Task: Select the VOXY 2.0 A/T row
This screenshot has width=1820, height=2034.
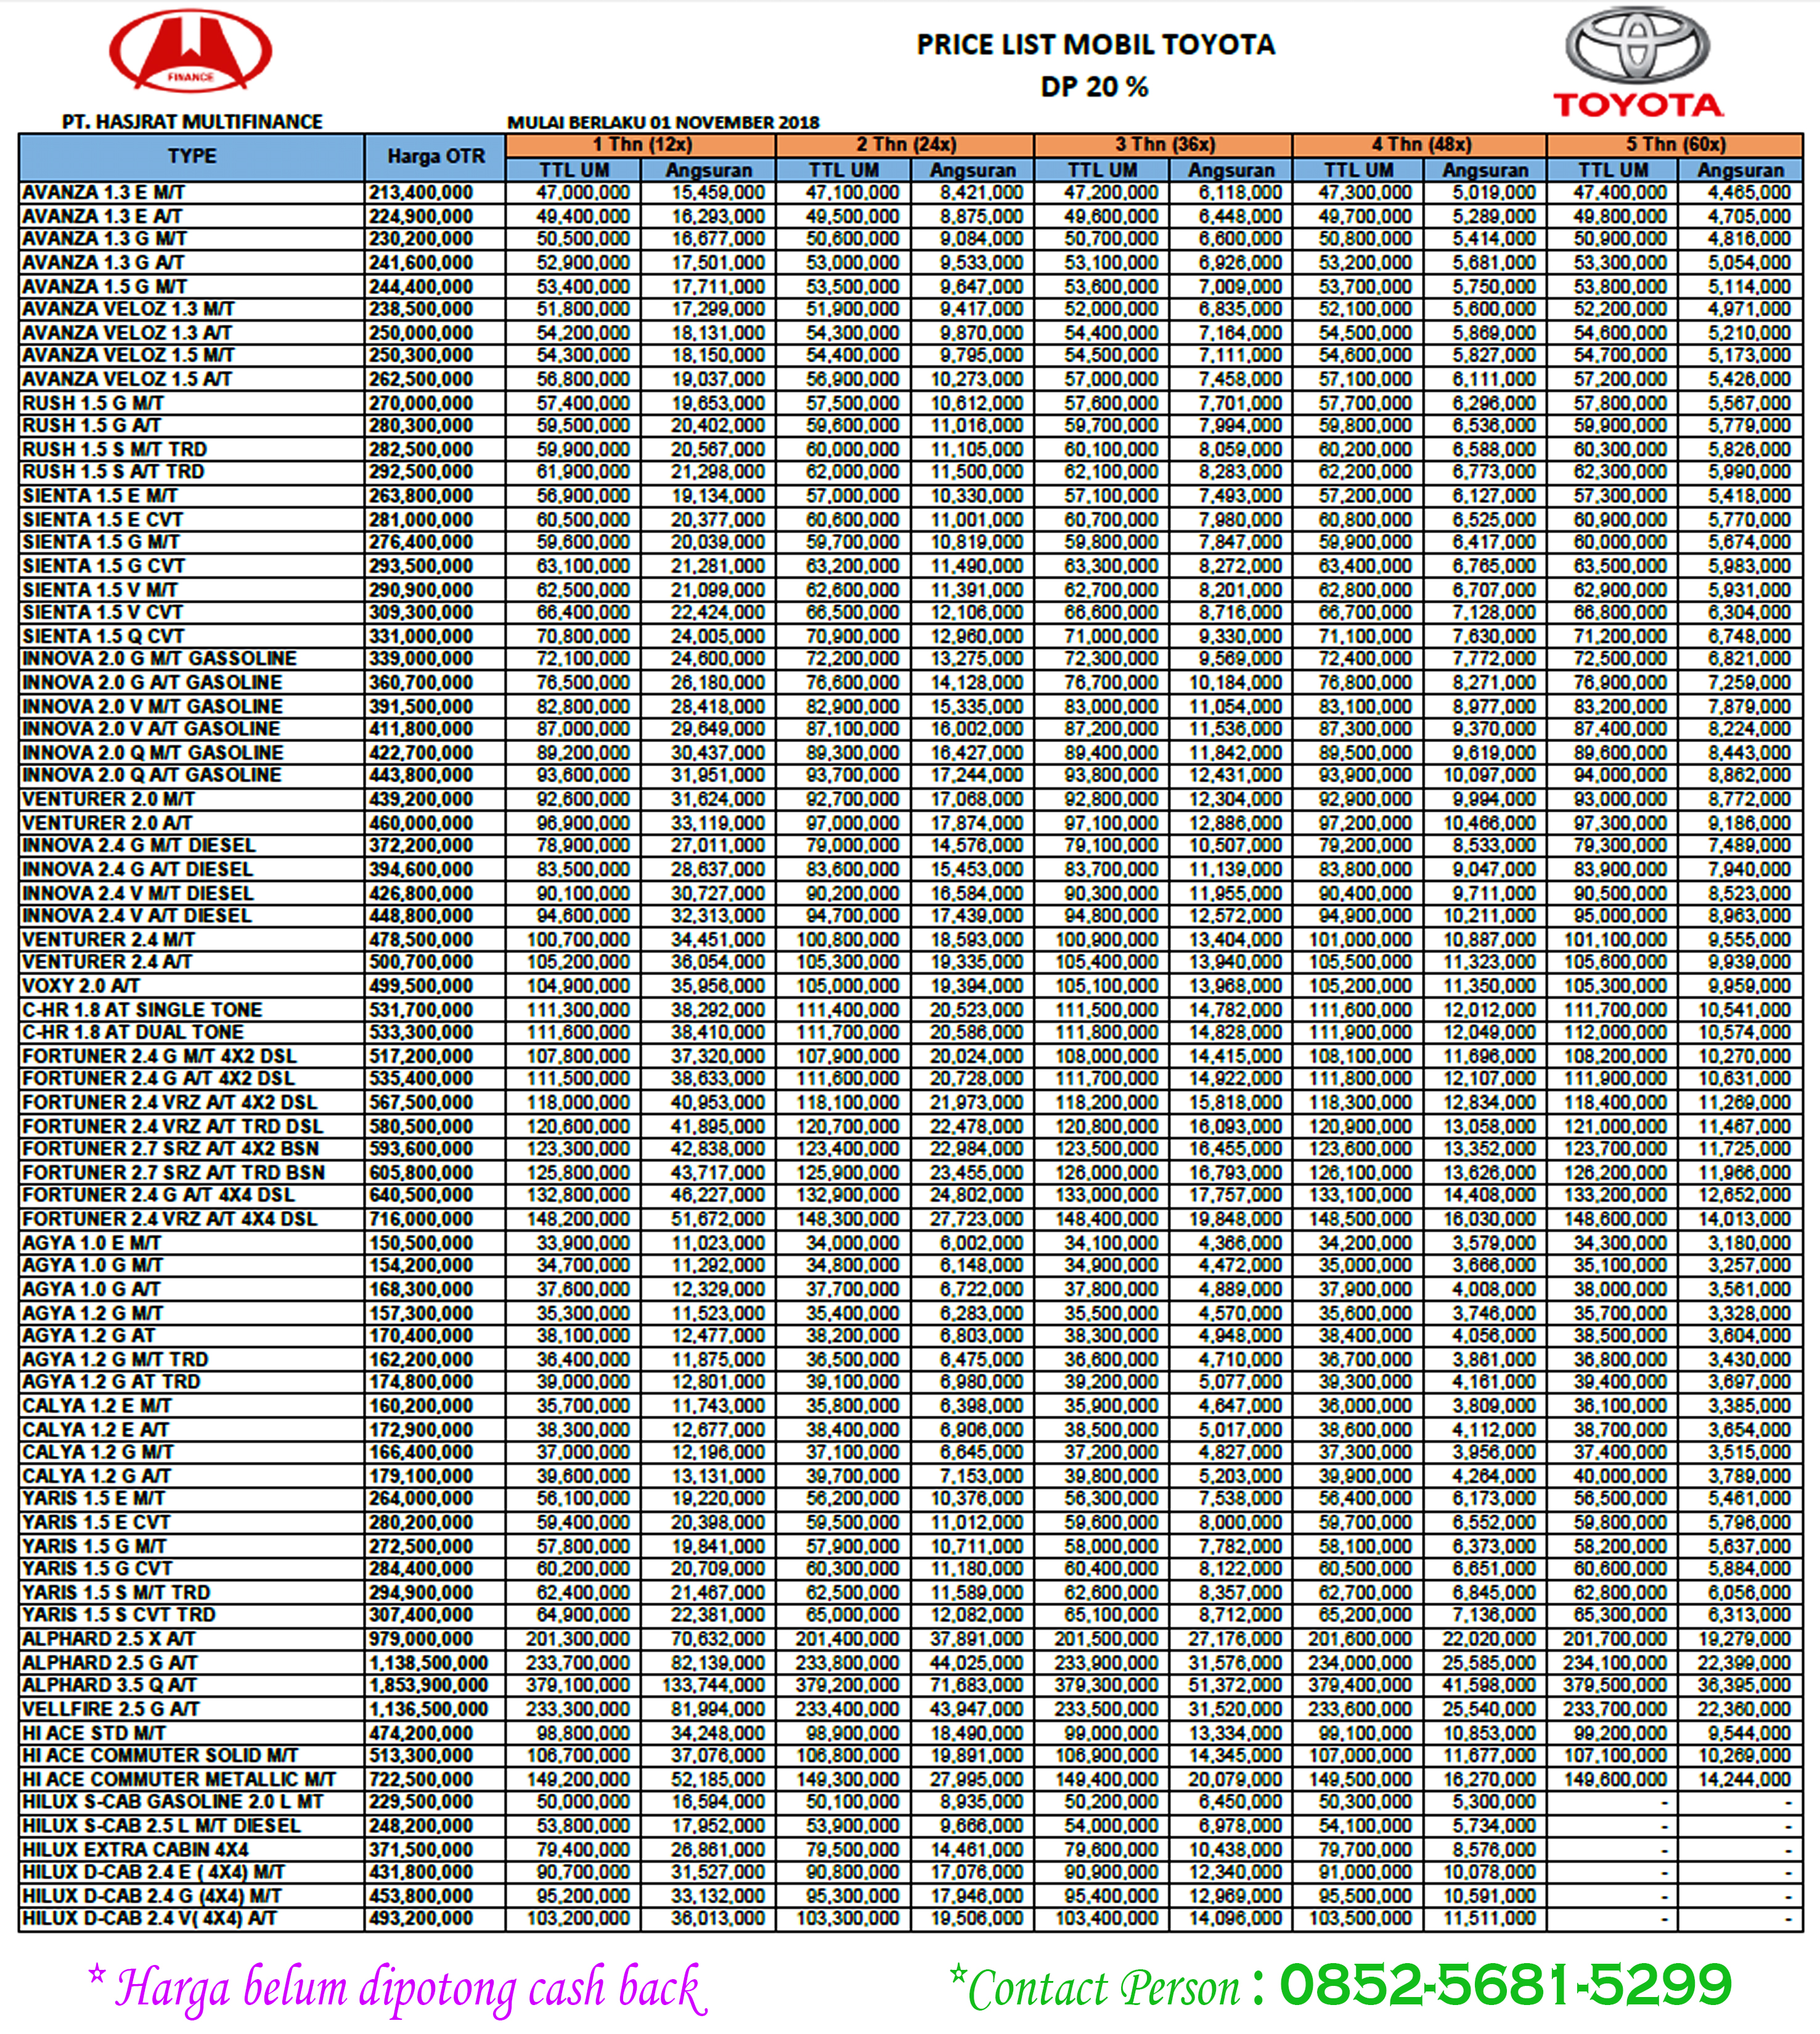Action: click(910, 986)
